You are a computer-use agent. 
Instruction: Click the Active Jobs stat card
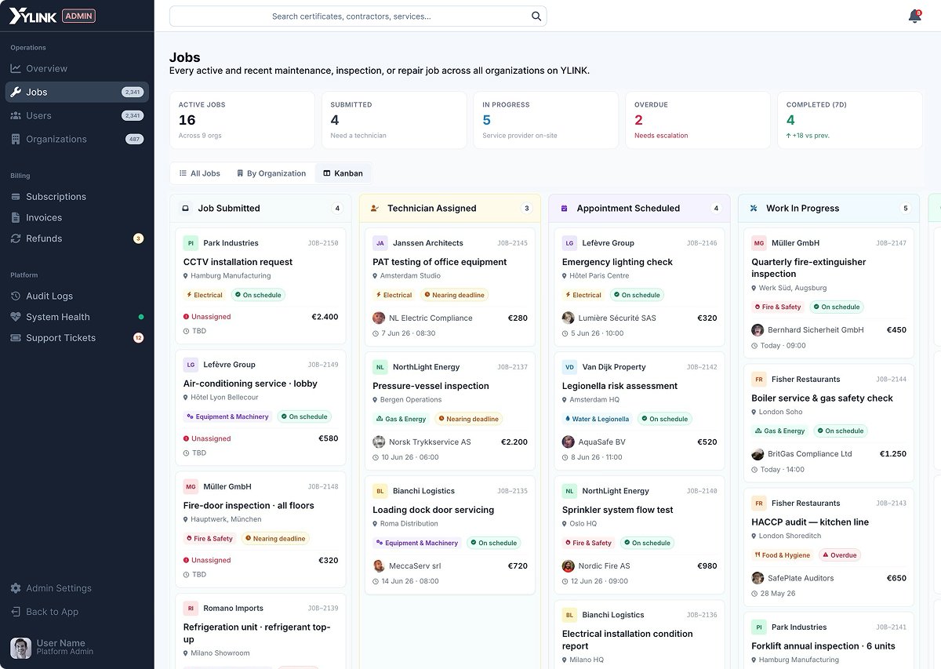click(x=242, y=120)
